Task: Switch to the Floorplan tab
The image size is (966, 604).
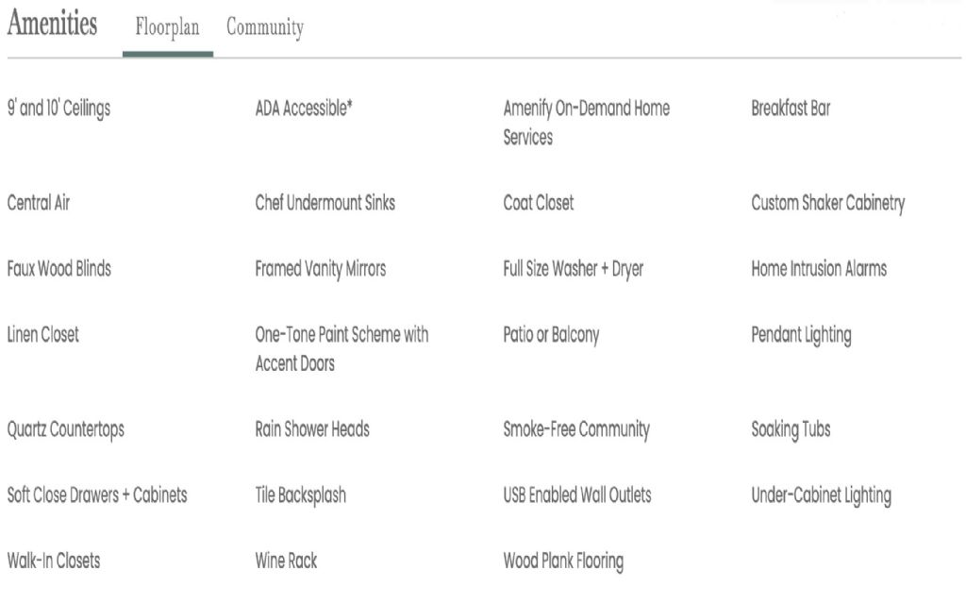Action: tap(167, 28)
